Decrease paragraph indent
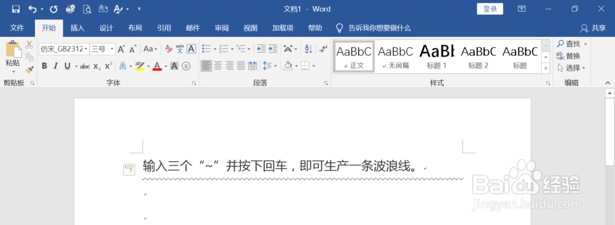Viewport: 615px width, 225px height. (x=261, y=49)
